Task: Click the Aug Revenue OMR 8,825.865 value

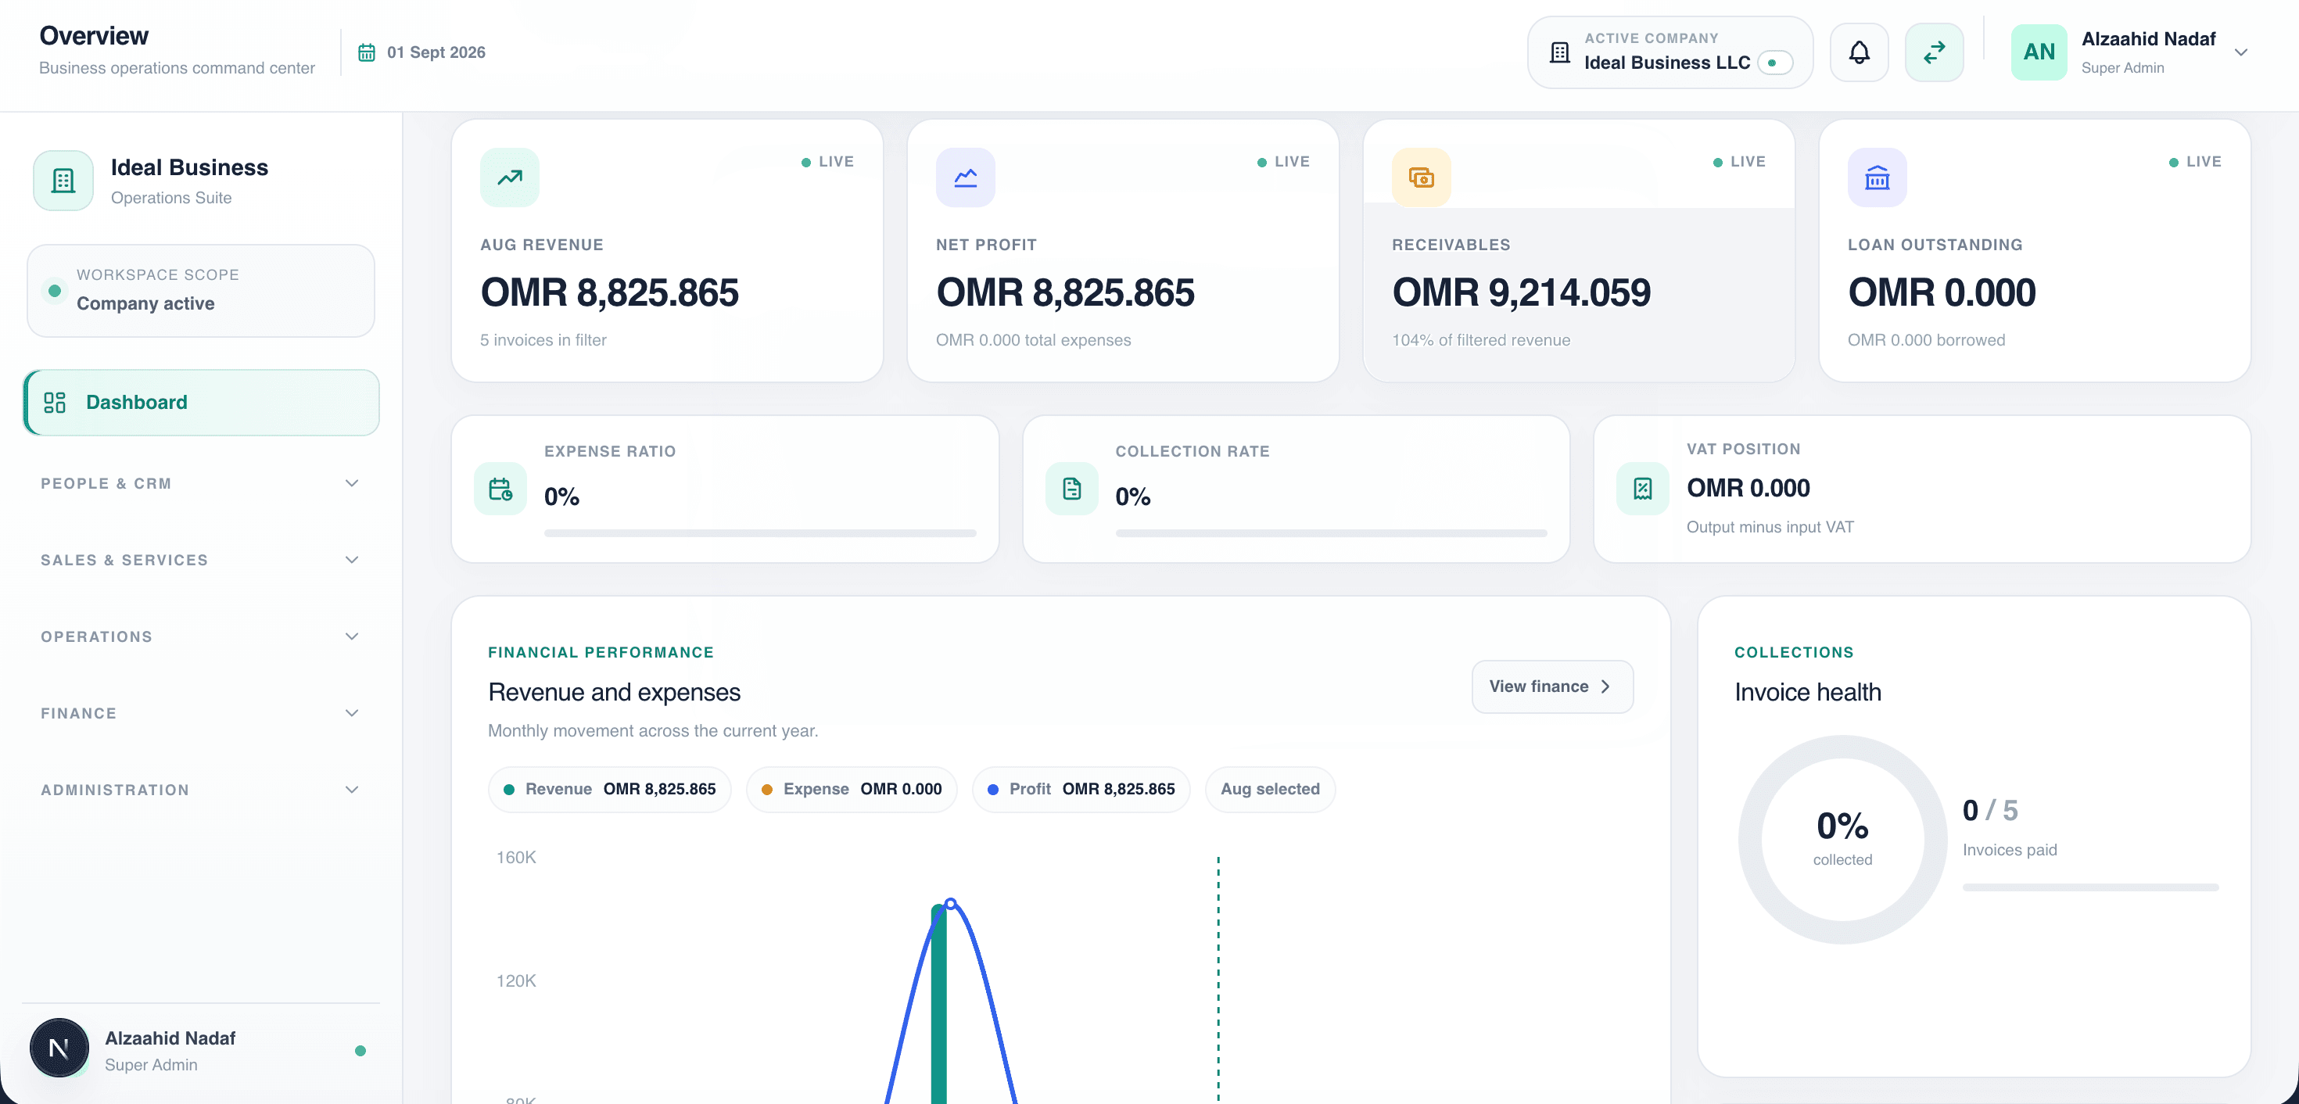Action: (610, 292)
